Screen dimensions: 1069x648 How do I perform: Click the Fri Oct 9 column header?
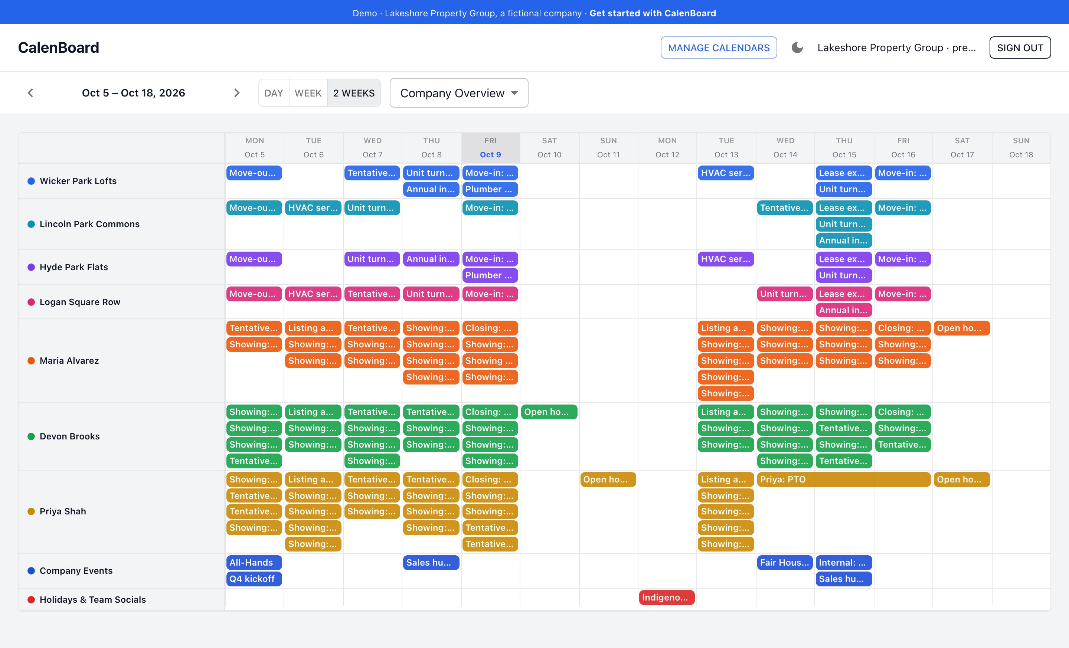pos(490,147)
